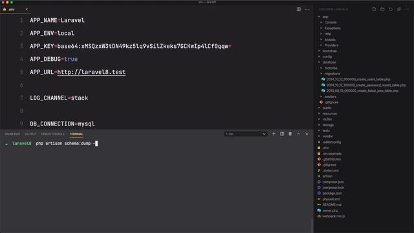This screenshot has height=233, width=414.
Task: Open Explorer views and more actions menu
Action: [407, 9]
